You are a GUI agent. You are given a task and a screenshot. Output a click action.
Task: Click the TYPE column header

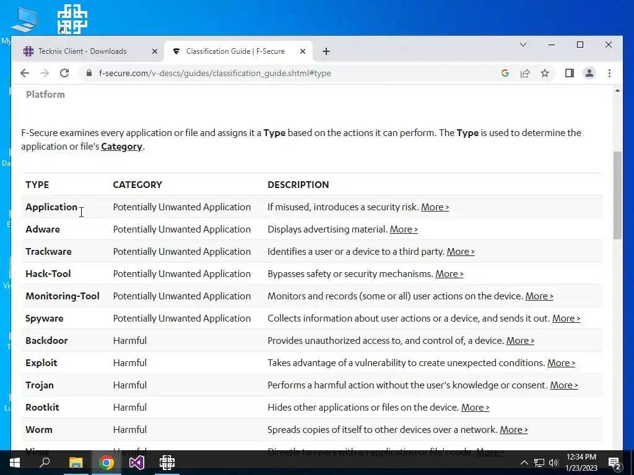37,184
